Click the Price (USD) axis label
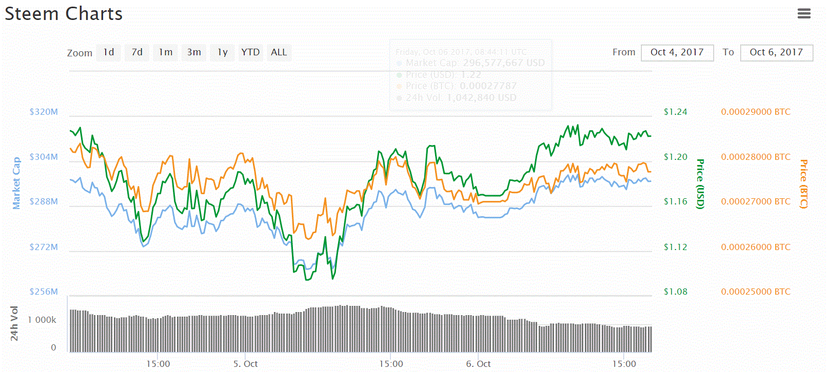The image size is (828, 372). [700, 183]
